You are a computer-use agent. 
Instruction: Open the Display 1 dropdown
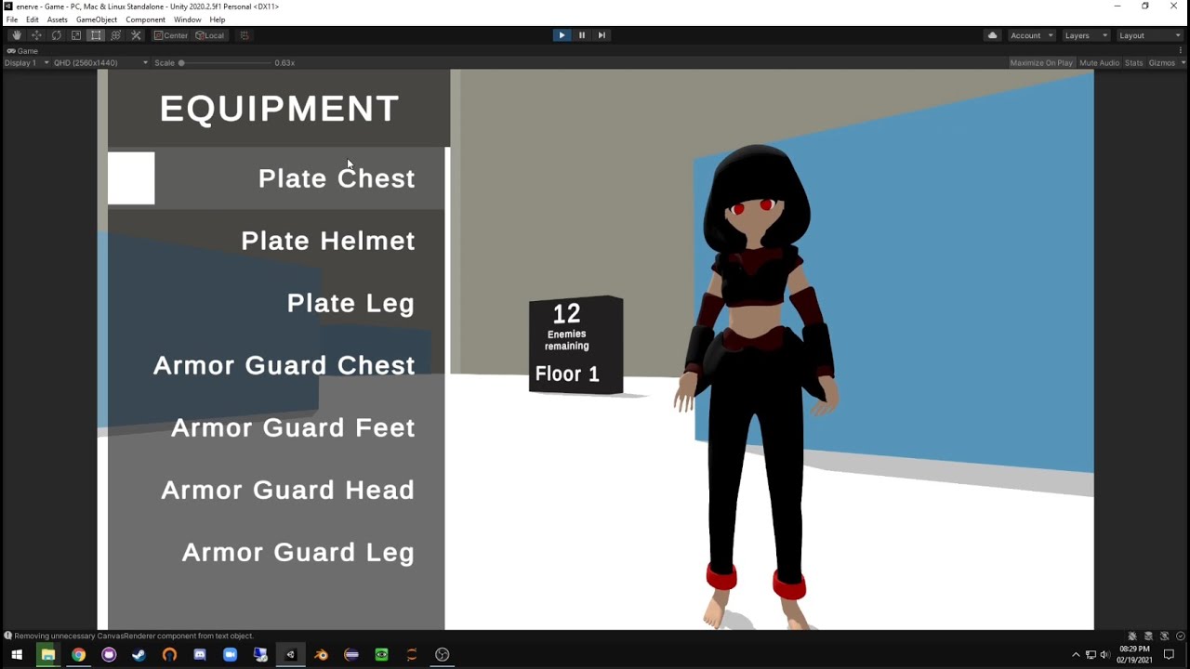coord(27,63)
